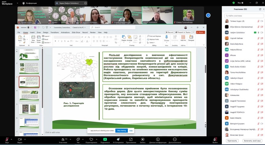Open the Slide Show ribbon tab
265x145 pixels.
(x=76, y=33)
